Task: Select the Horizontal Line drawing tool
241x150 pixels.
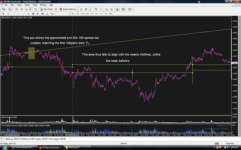Action: [19, 14]
